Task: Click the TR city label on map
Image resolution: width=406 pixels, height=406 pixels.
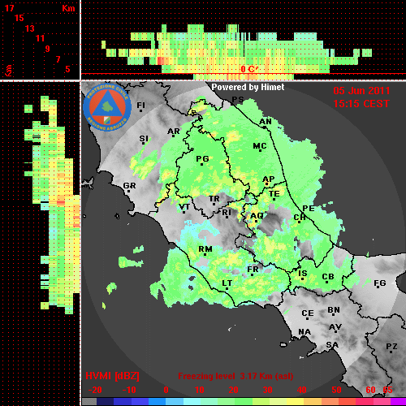Action: [x=214, y=199]
